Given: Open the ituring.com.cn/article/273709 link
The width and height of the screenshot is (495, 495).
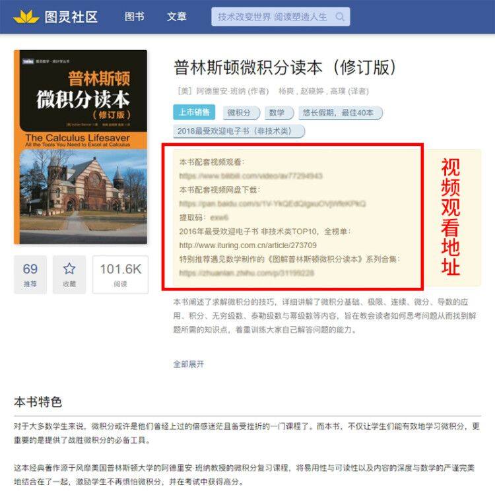Looking at the screenshot, I should (247, 246).
